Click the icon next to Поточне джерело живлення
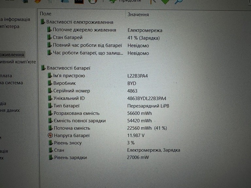 point(49,29)
